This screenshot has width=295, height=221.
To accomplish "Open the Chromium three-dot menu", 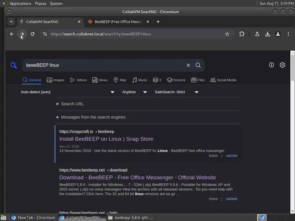I will (288, 34).
